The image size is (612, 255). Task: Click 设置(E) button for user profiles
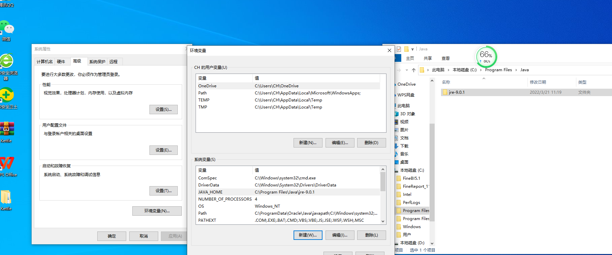click(164, 150)
